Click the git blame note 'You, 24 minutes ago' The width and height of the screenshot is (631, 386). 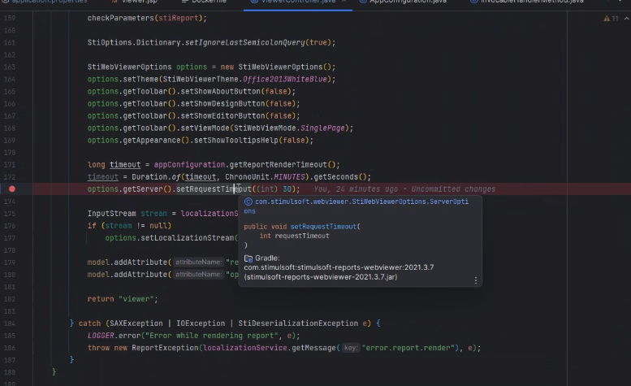(356, 189)
